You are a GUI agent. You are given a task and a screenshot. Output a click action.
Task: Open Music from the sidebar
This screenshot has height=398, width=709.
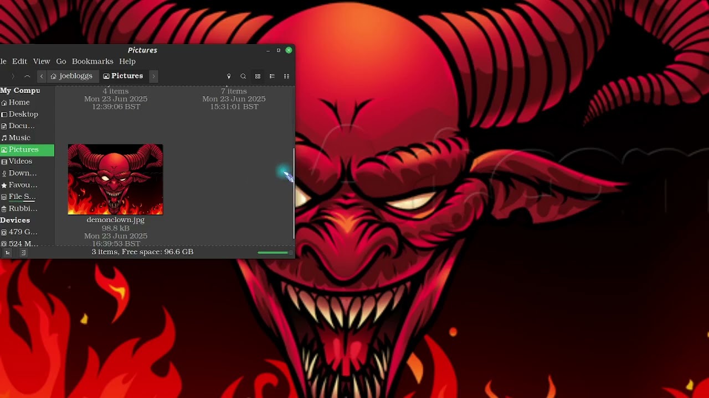(27, 138)
